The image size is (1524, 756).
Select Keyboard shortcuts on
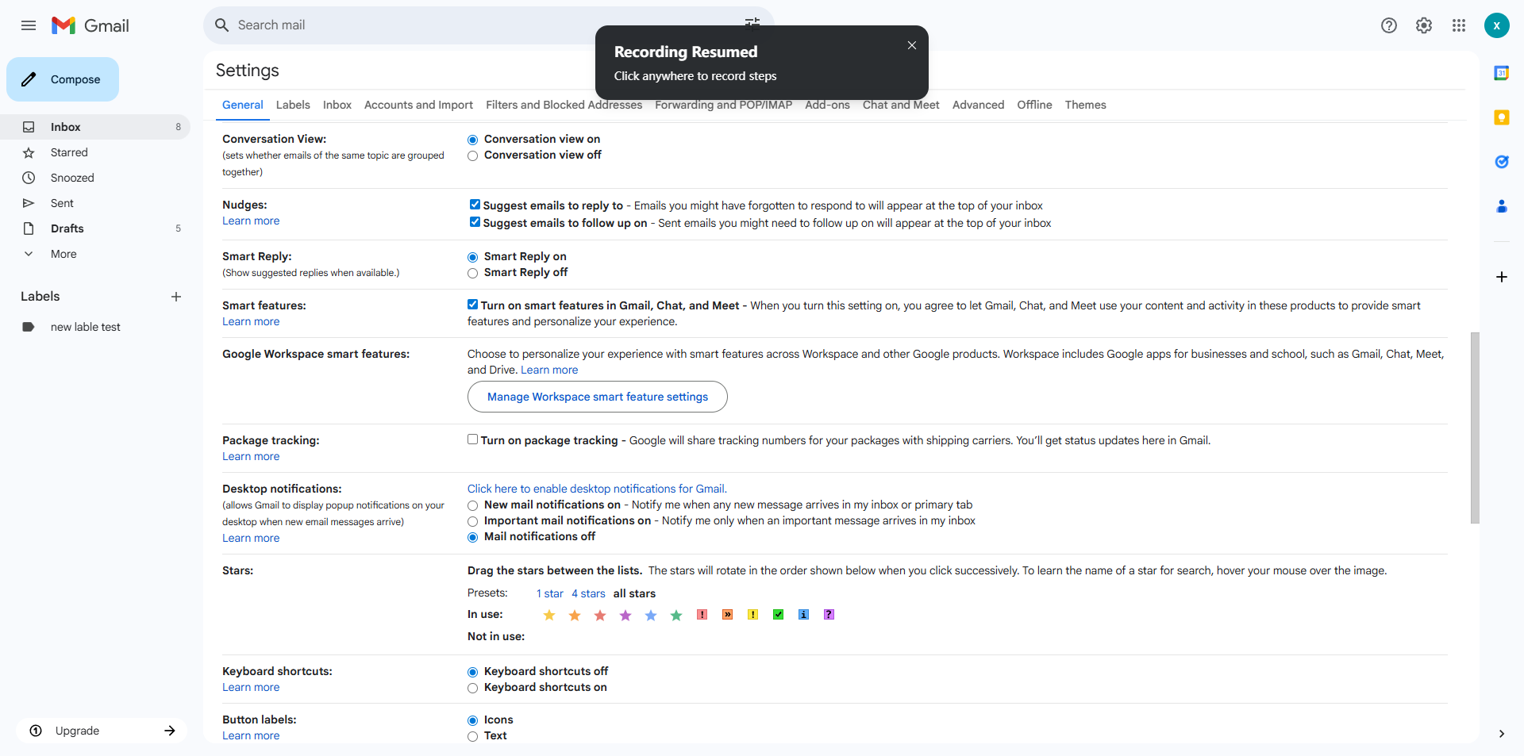[x=473, y=688]
